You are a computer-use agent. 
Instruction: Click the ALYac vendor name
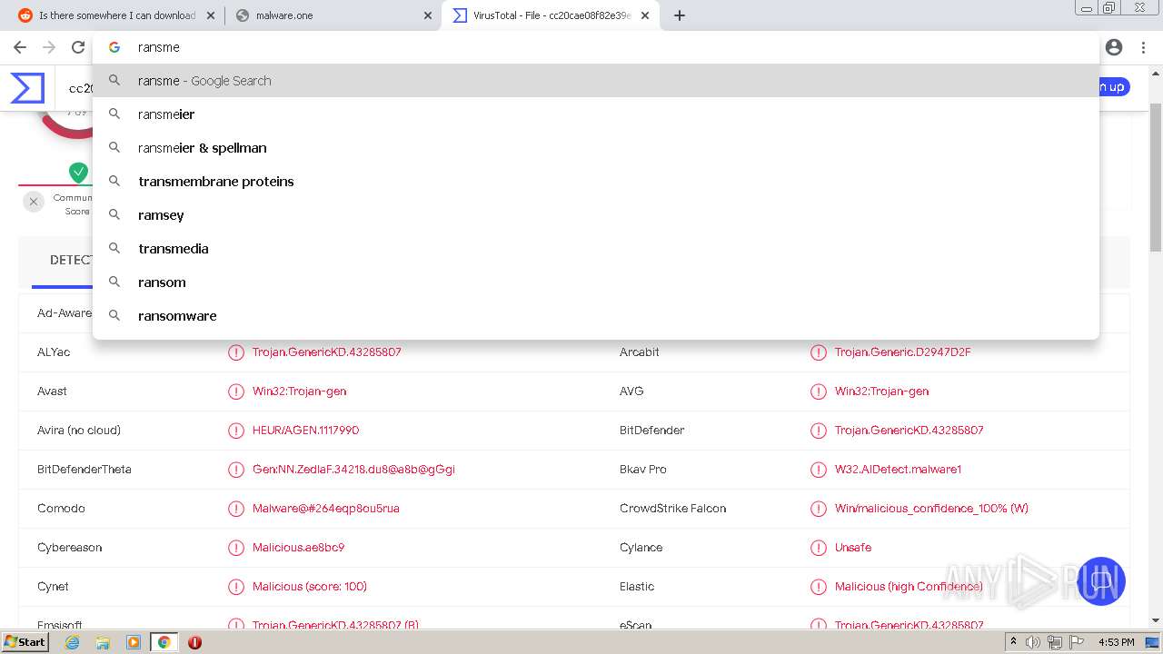[54, 352]
